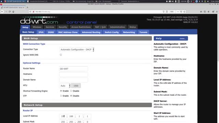Screen dimensions: 219x123
Task: Switch to the IPV6 sub-tab
Action: click(41, 32)
